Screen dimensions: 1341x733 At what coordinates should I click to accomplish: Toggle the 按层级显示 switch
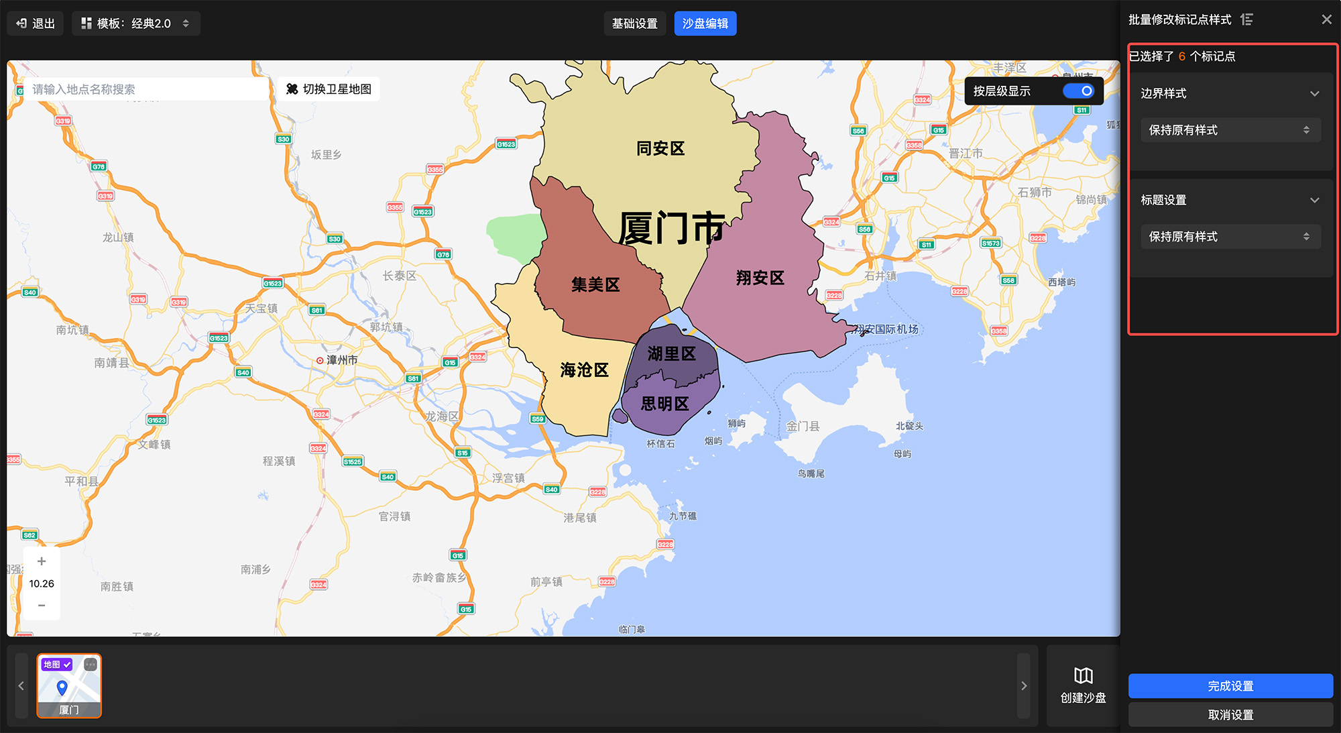(x=1078, y=91)
